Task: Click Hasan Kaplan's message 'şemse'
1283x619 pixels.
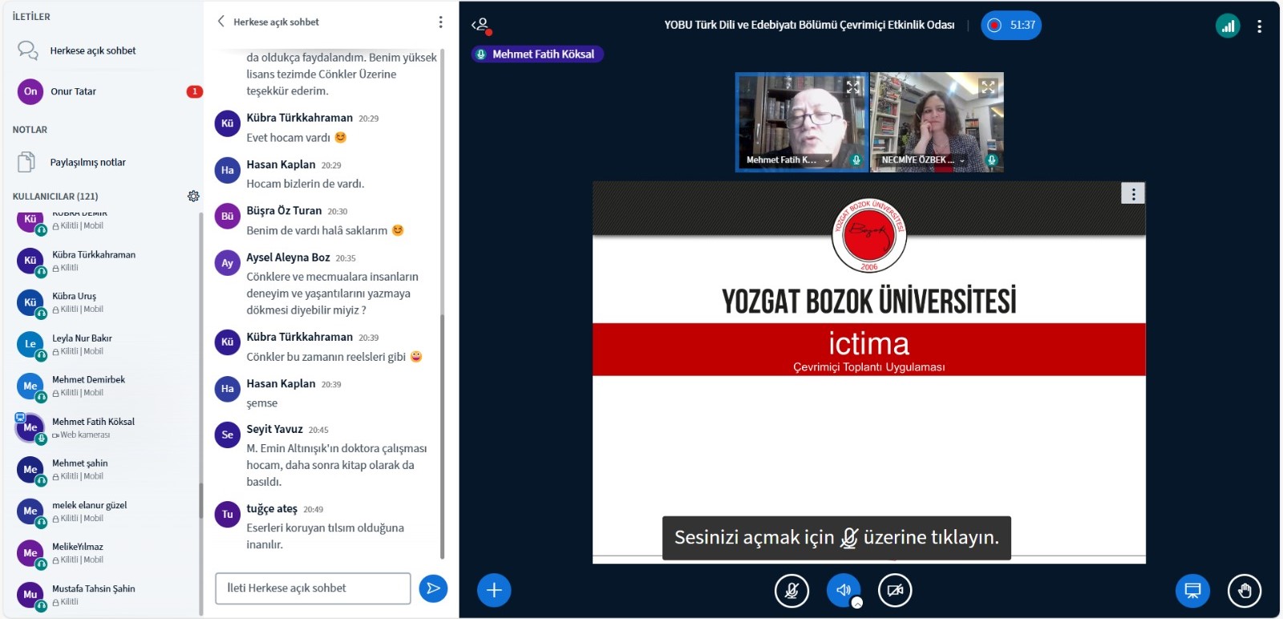Action: point(262,403)
